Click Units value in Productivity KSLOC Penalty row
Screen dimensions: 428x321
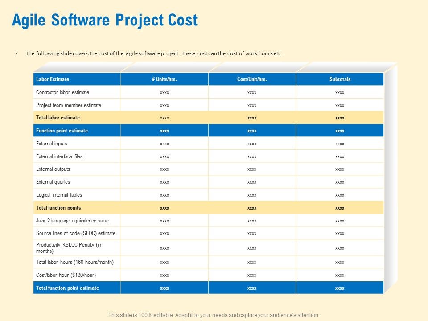point(165,248)
